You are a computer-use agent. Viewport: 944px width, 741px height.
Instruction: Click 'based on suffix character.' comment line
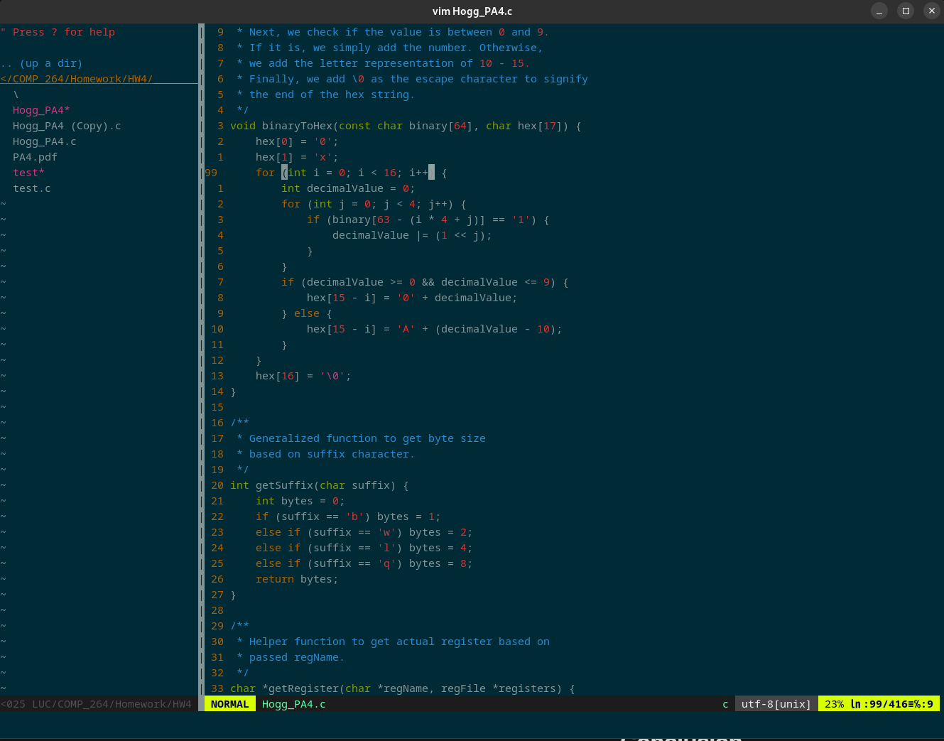pos(332,454)
